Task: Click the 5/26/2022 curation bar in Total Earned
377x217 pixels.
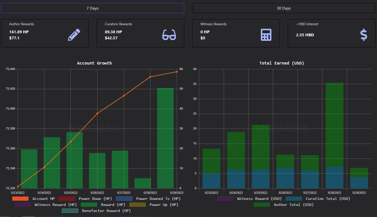Action: [285, 178]
